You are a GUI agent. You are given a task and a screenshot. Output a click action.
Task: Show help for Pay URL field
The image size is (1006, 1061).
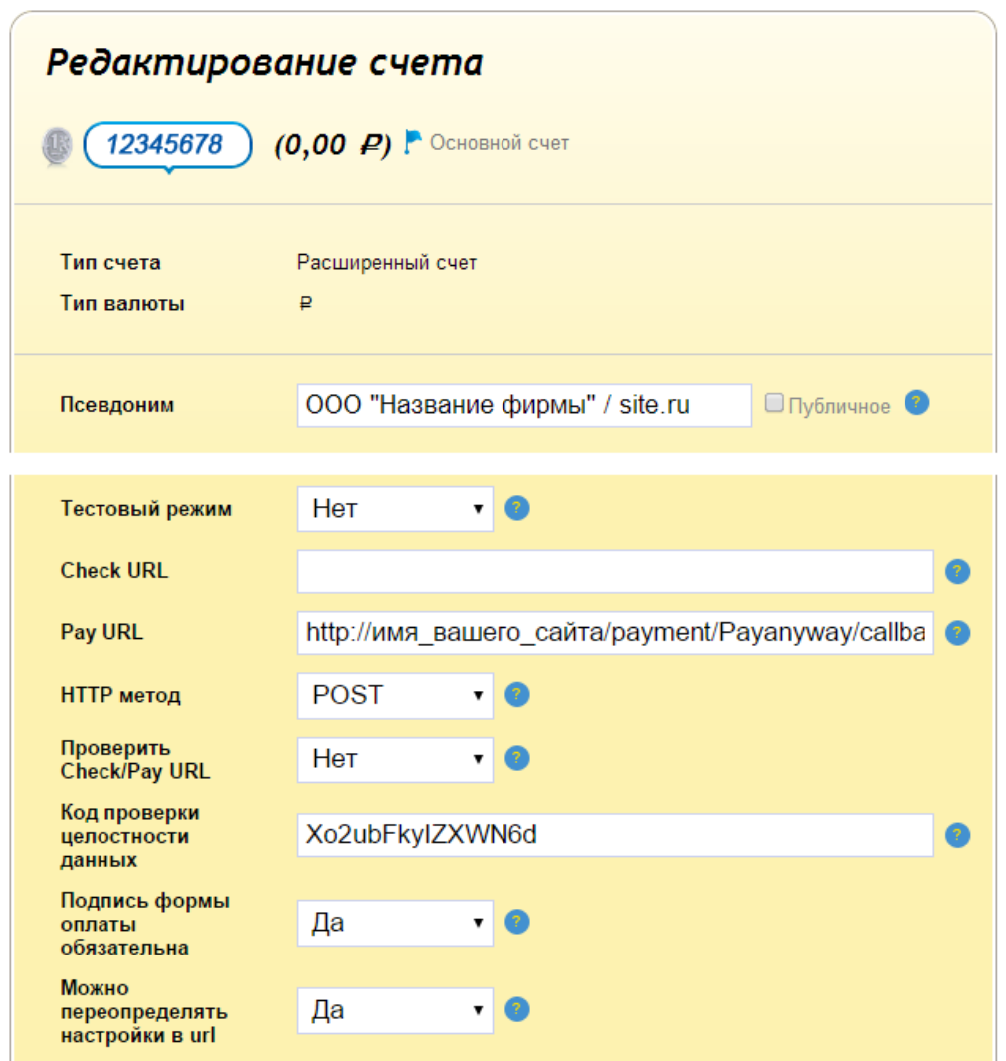956,633
